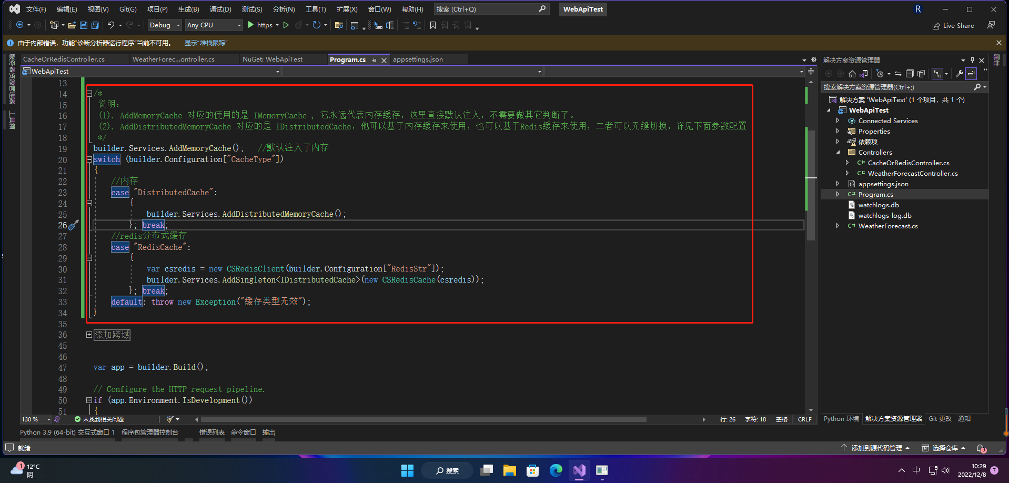The height and width of the screenshot is (483, 1009).
Task: Open the Any CPU platform dropdown
Action: point(214,25)
